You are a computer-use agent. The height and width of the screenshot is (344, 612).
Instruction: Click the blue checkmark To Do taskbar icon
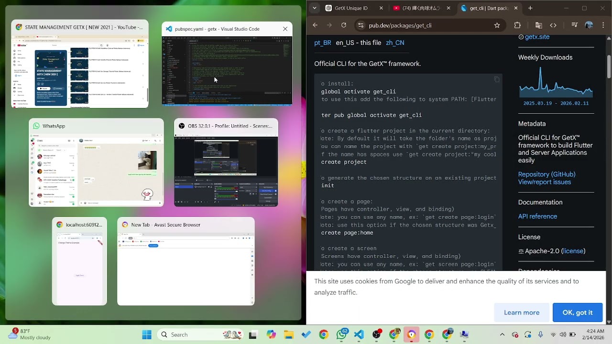(306, 334)
